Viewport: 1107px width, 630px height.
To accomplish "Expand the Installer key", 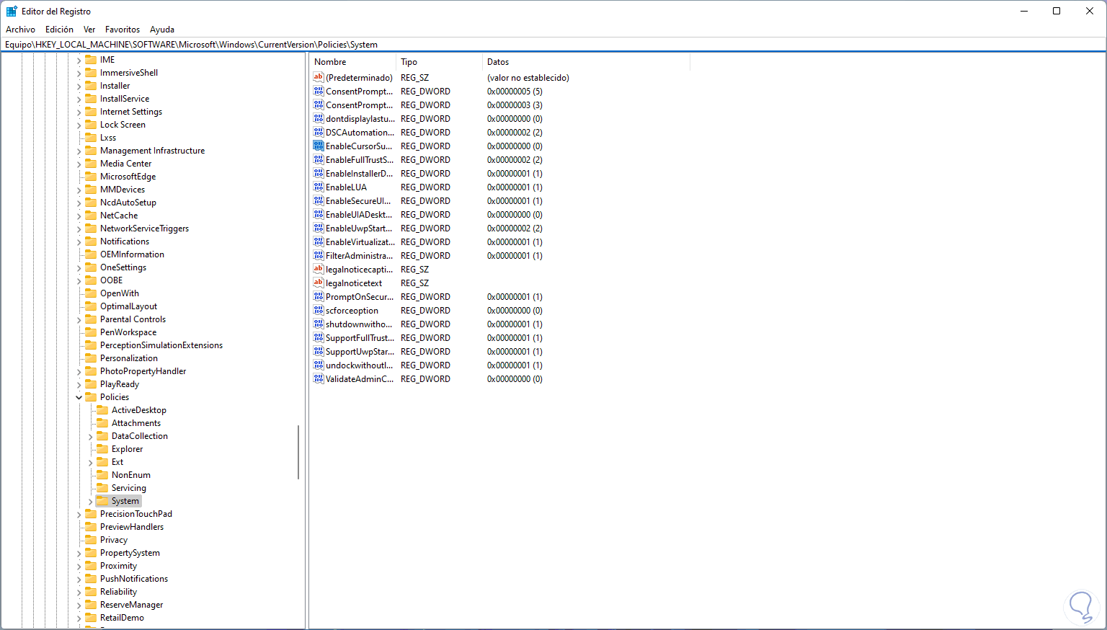I will (79, 86).
